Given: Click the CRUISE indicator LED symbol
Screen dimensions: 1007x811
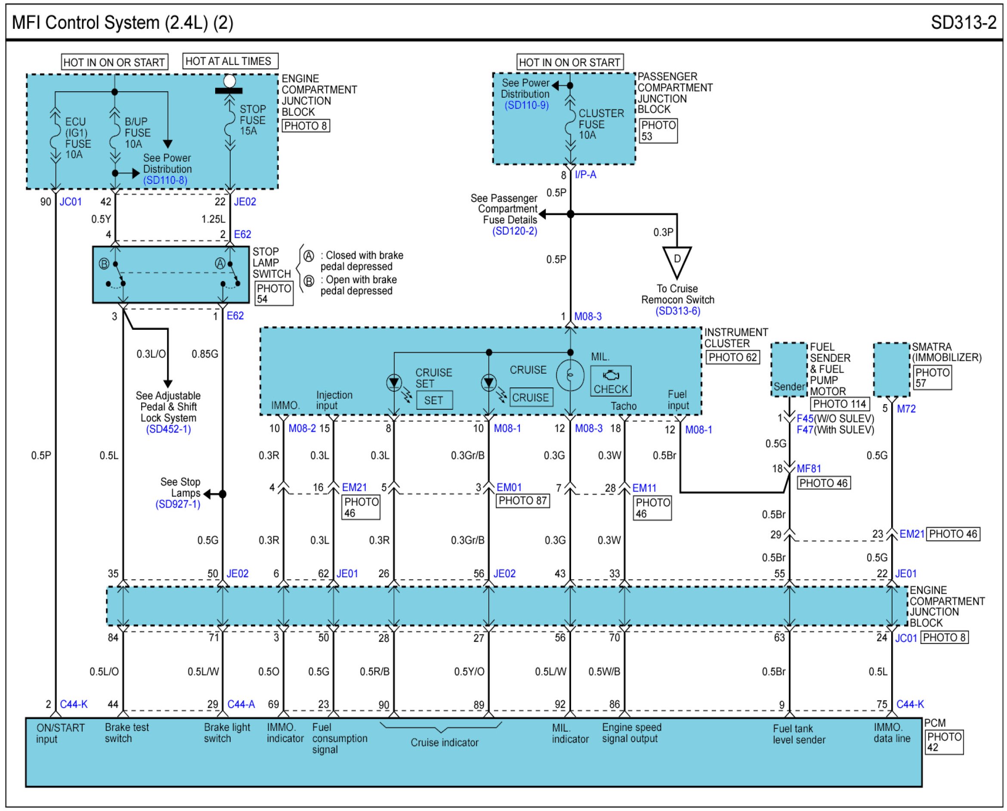Looking at the screenshot, I should [x=489, y=383].
